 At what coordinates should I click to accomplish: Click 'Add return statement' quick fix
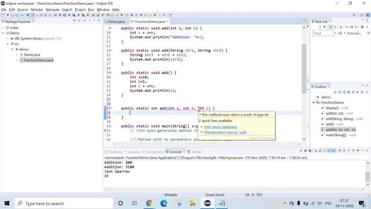point(220,127)
